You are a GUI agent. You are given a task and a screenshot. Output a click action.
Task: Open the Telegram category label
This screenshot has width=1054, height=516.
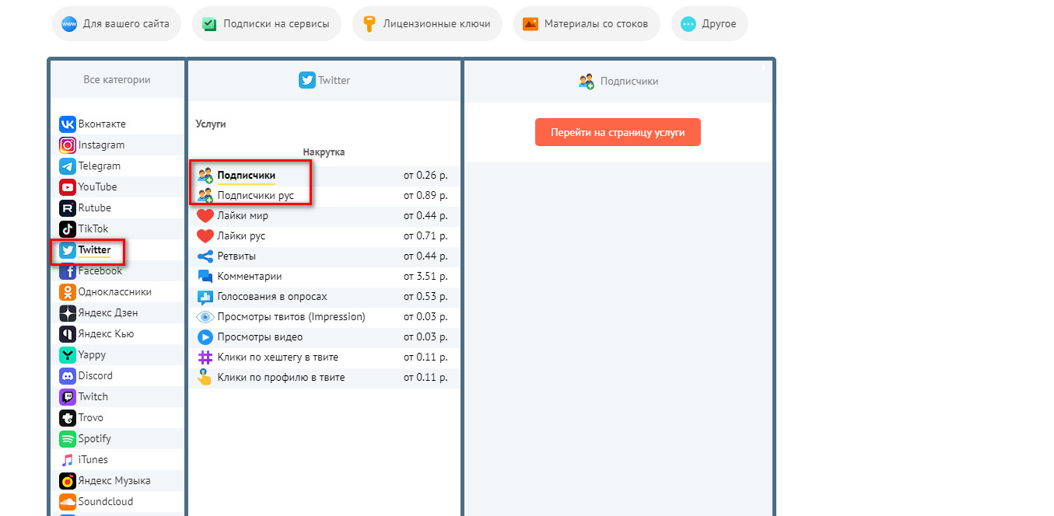point(100,166)
